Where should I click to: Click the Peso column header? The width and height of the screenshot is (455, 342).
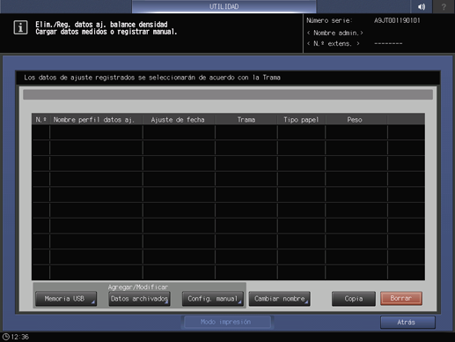click(x=356, y=120)
